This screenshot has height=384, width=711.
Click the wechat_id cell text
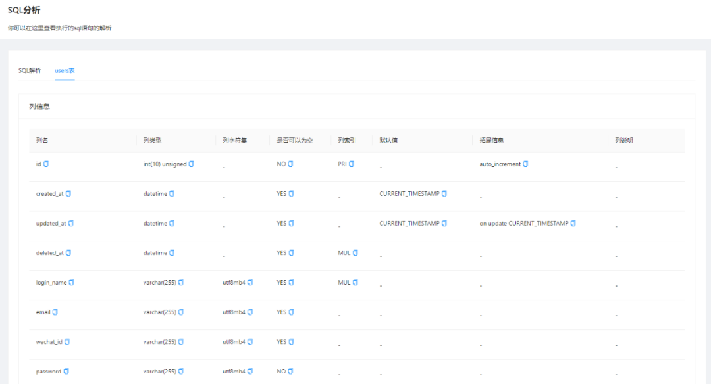pyautogui.click(x=49, y=342)
